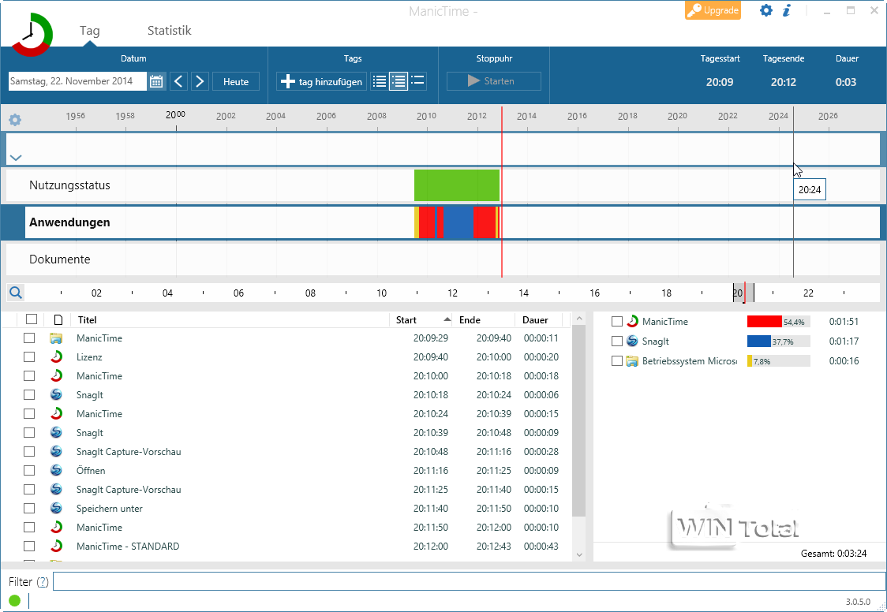This screenshot has height=612, width=887.
Task: Open timeline settings gear icon
Action: (x=15, y=120)
